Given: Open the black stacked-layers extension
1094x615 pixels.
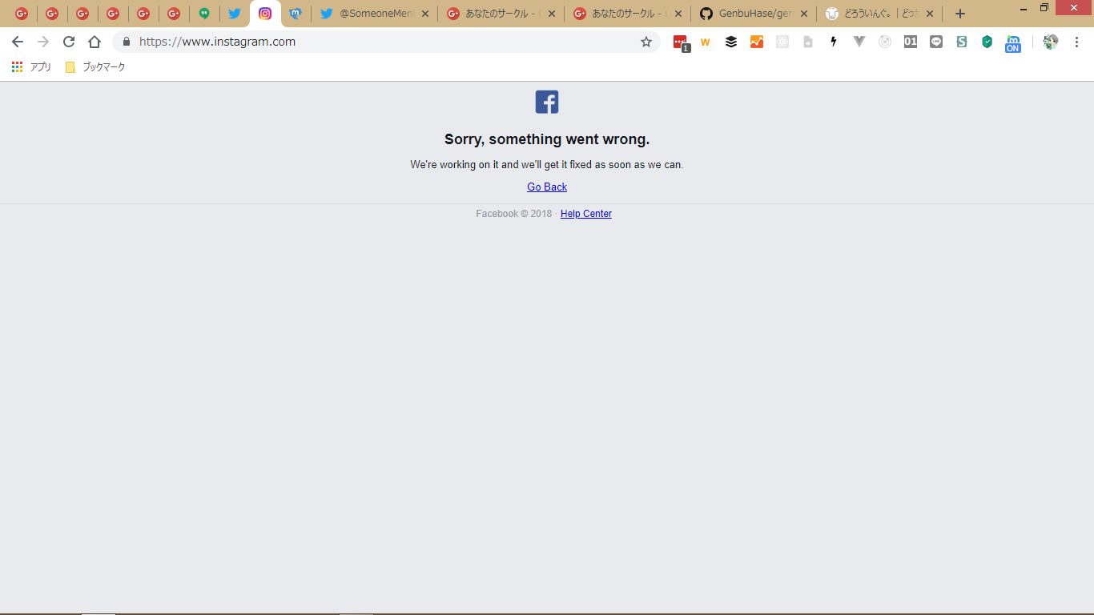Looking at the screenshot, I should pos(731,42).
